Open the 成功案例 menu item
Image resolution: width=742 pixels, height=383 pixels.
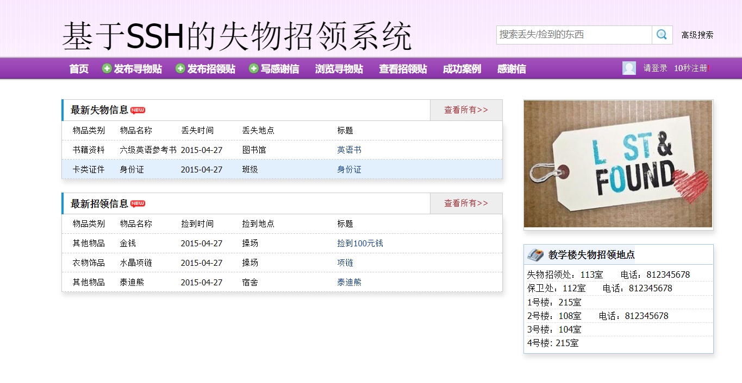(x=463, y=69)
